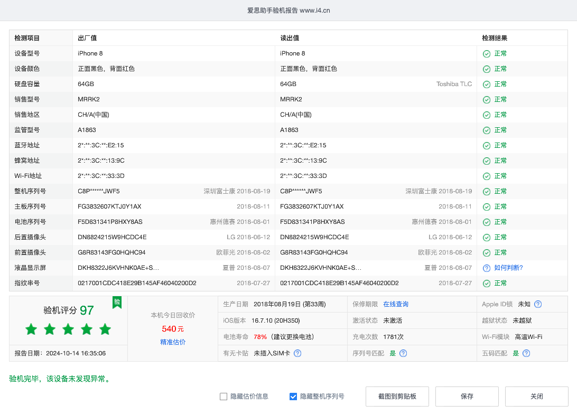This screenshot has width=577, height=415.
Task: Click the Toshiba TLC label
Action: [454, 84]
